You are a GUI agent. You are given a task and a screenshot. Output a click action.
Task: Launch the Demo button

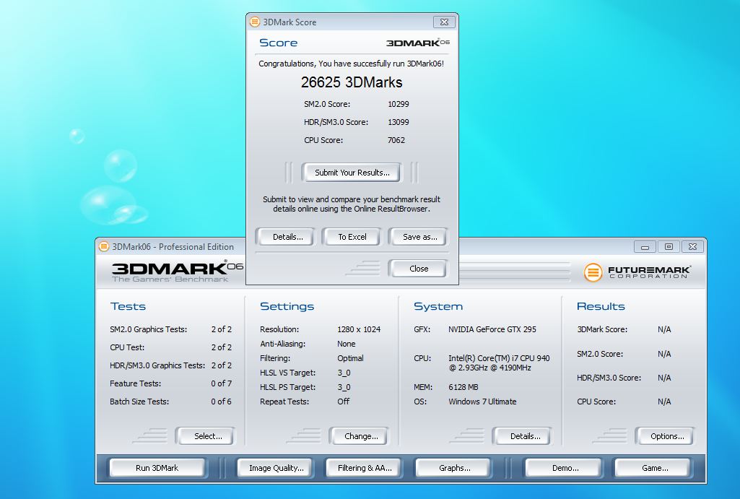tap(565, 468)
